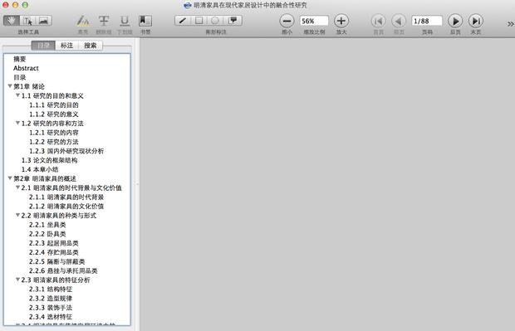This screenshot has width=515, height=331.
Task: Collapse section 2.2 明清家具的种类与形式
Action: (17, 215)
